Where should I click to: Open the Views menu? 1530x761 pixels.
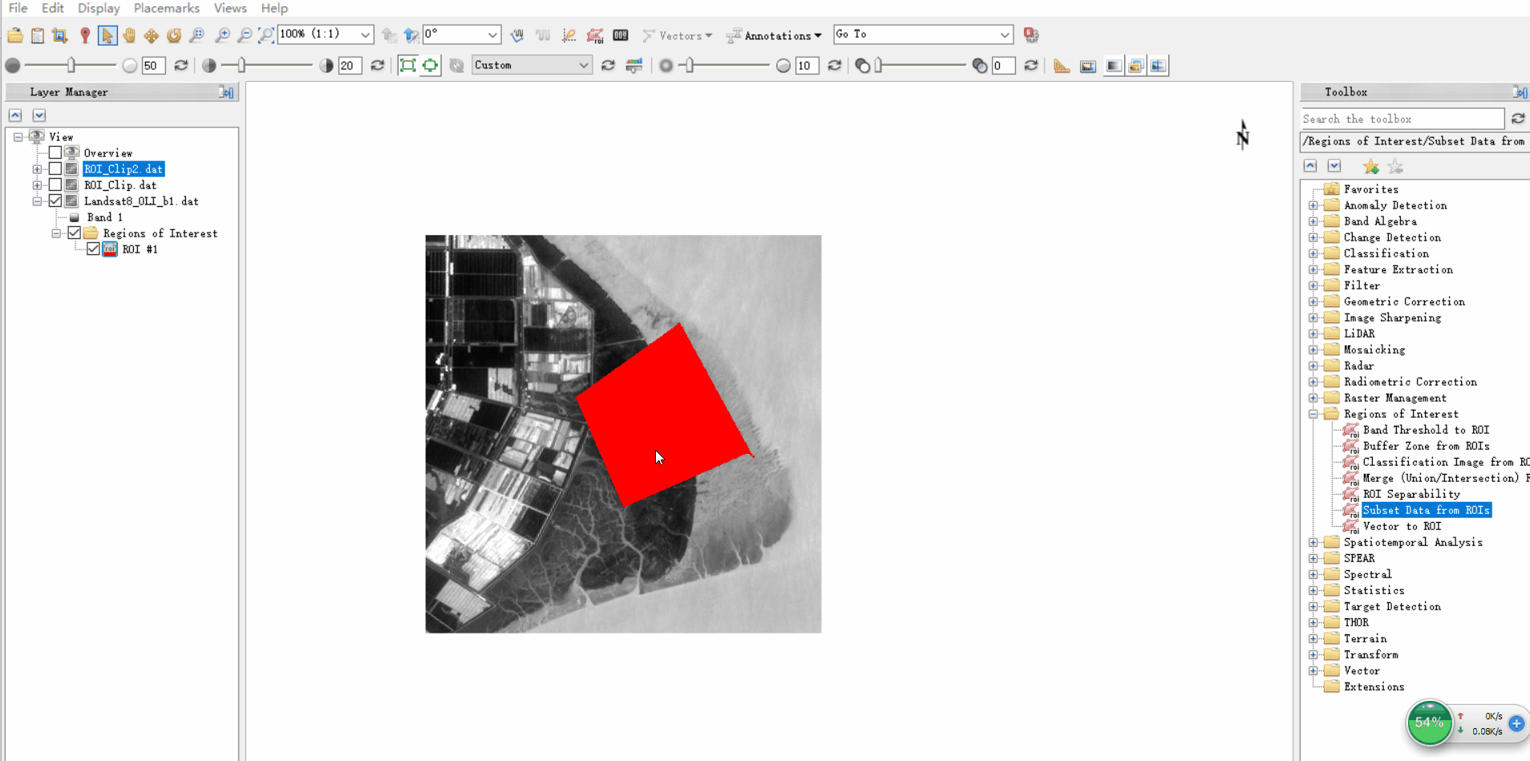point(230,8)
